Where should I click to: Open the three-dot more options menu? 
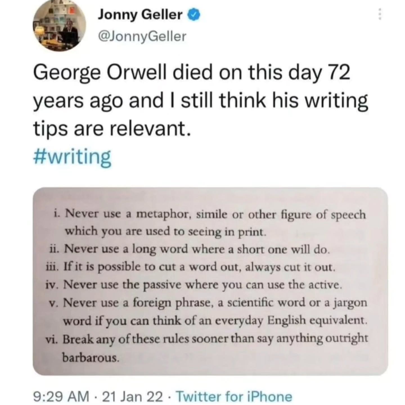tap(380, 14)
